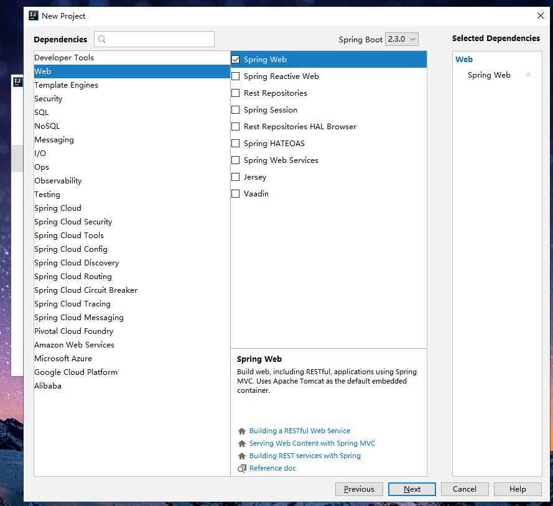Open the Spring Cloud Config category

point(132,249)
